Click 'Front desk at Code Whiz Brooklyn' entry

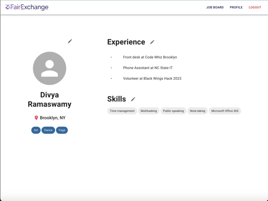[150, 57]
